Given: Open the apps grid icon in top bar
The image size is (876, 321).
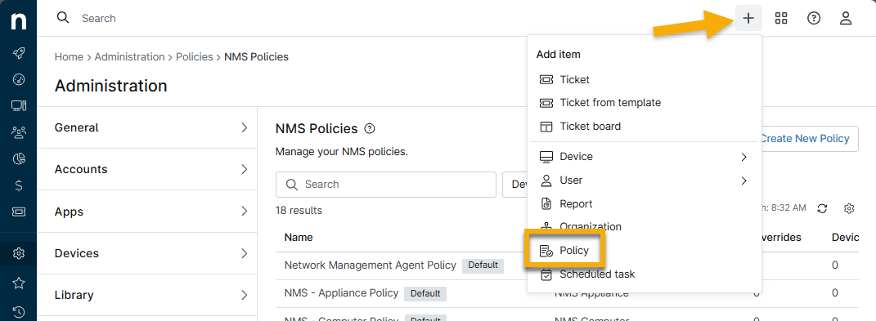Looking at the screenshot, I should point(781,19).
